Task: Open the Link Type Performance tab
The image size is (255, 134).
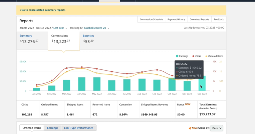Action: point(78,128)
